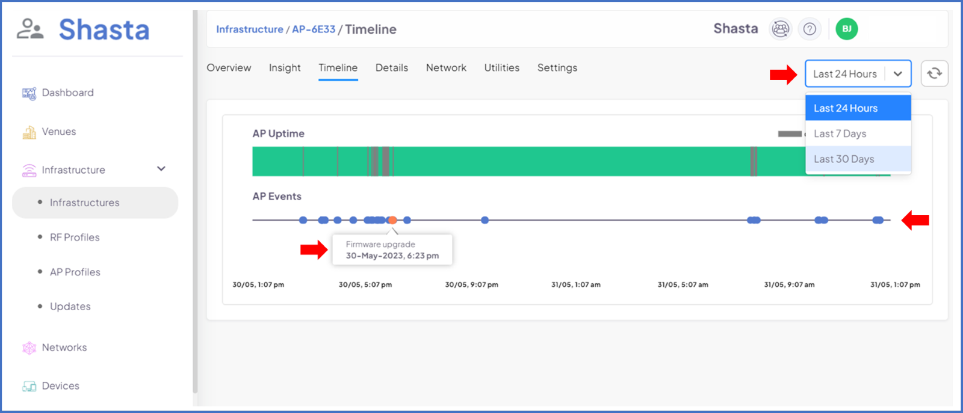Open Networks in the sidebar
The height and width of the screenshot is (413, 963).
pos(64,347)
